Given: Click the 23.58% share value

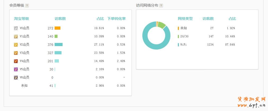Looking at the screenshot, I should click(x=99, y=53).
